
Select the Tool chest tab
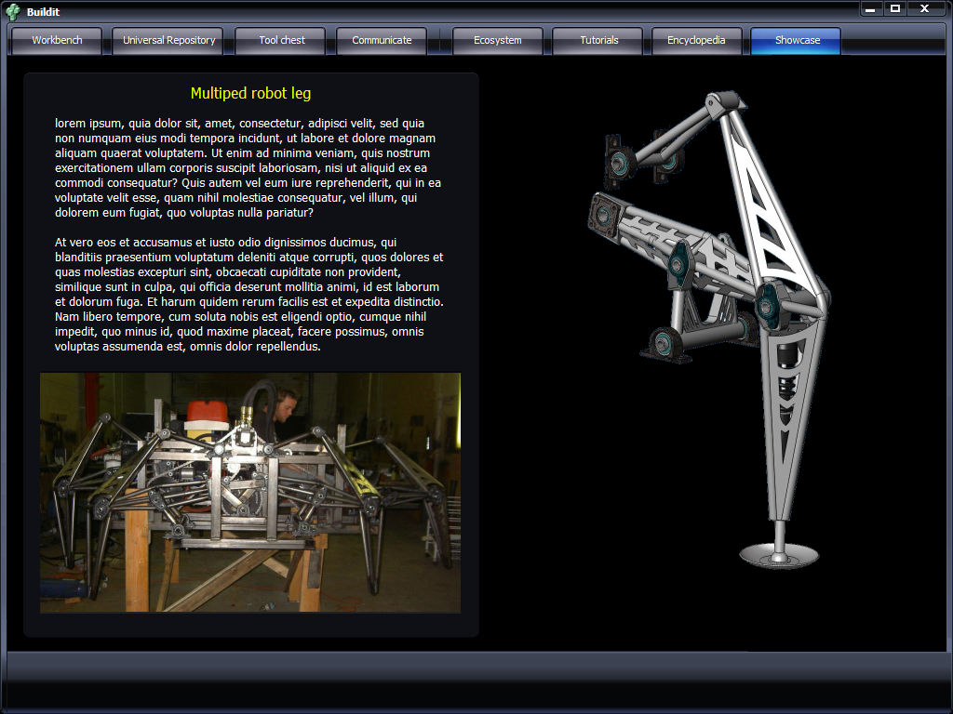(x=280, y=41)
